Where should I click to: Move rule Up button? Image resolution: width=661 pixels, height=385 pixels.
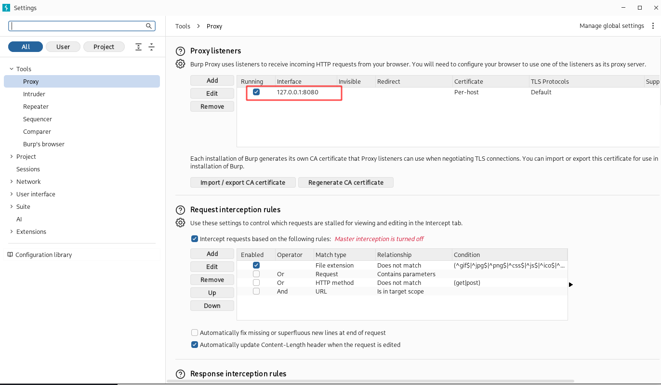pyautogui.click(x=212, y=293)
